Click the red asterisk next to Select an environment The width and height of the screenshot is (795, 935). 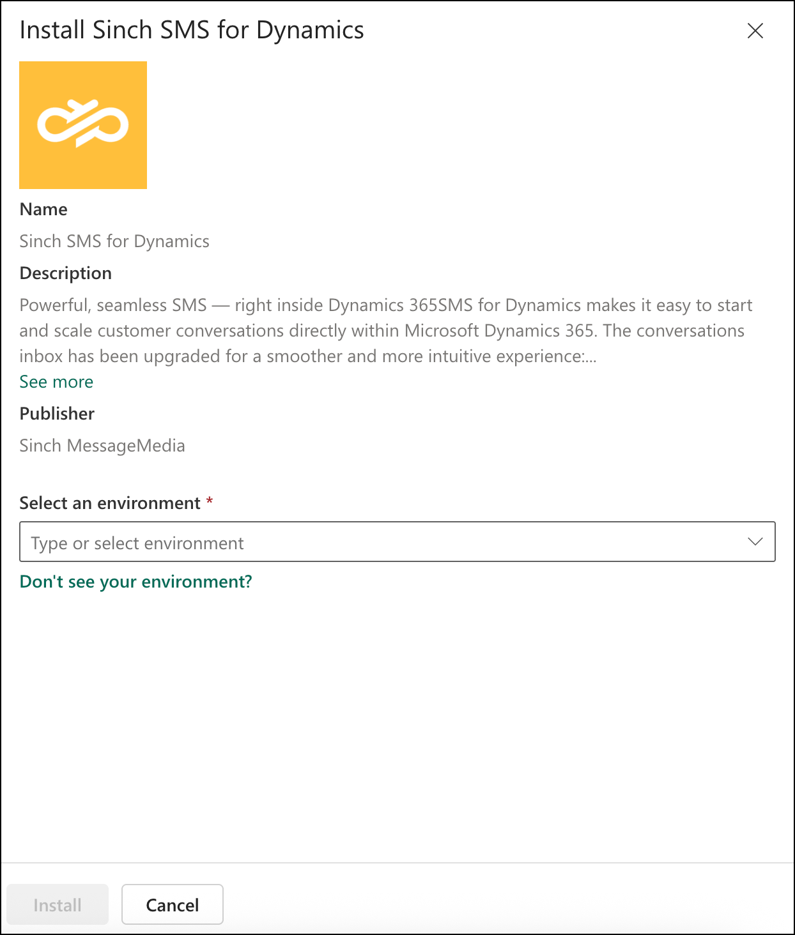[210, 503]
